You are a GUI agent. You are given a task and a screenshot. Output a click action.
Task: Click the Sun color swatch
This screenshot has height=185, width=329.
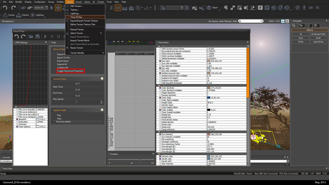point(208,61)
